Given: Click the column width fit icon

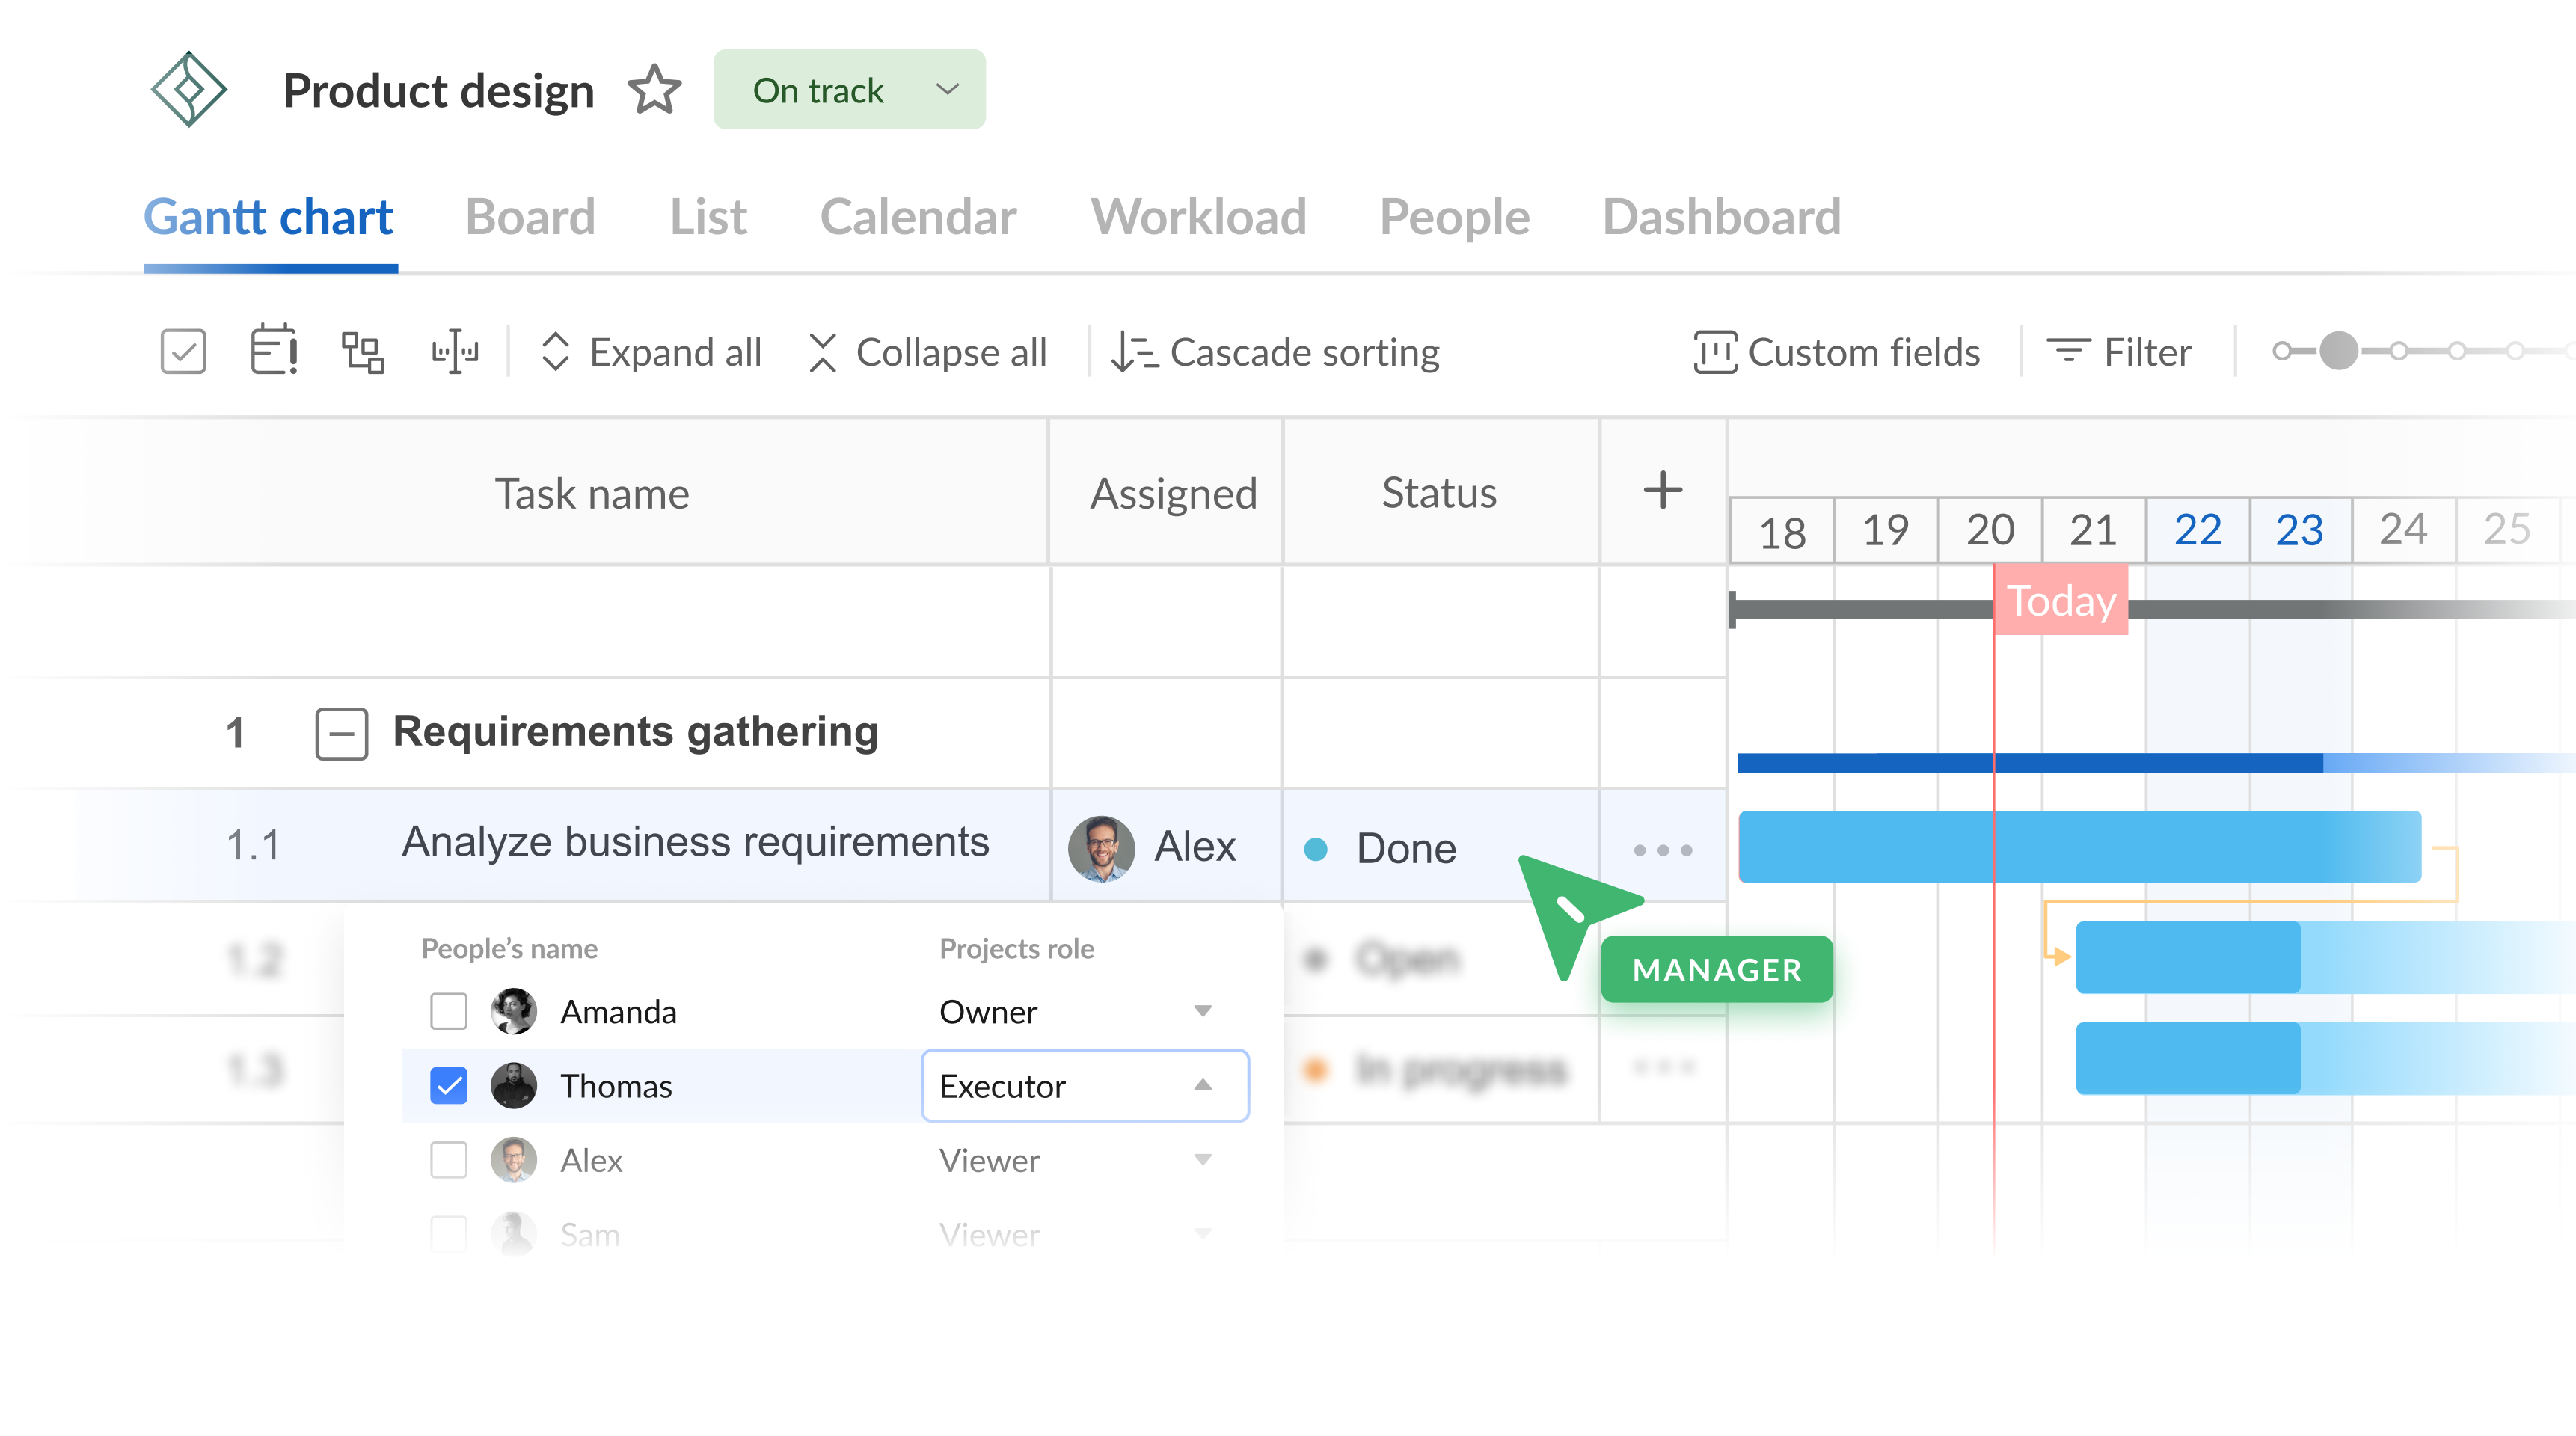Looking at the screenshot, I should click(454, 352).
